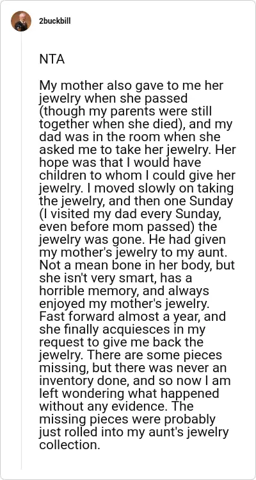Click the line 'Fast forward almost a year, and'
The height and width of the screenshot is (480, 256).
132,316
